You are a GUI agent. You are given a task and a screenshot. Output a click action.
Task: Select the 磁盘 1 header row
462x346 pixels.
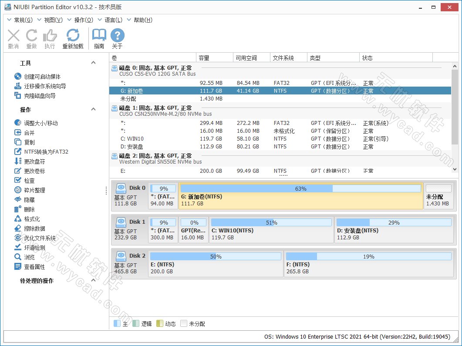[280, 111]
